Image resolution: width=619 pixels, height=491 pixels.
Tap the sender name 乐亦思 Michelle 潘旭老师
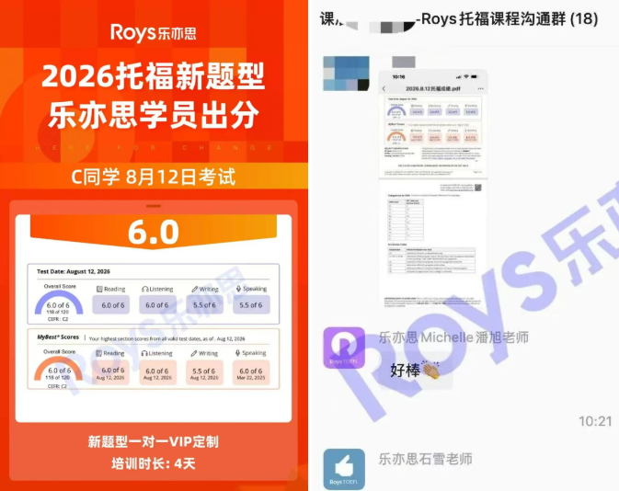coord(453,337)
